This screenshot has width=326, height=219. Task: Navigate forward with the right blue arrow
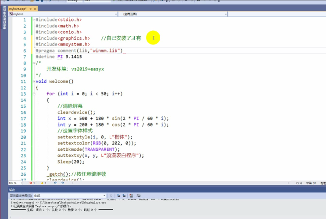pyautogui.click(x=62, y=183)
